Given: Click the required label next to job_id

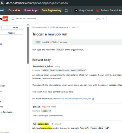Looking at the screenshot, I should [x=46, y=107].
